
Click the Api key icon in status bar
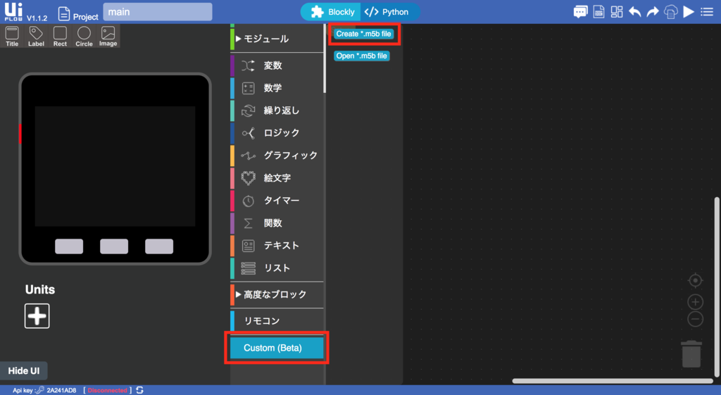(40, 390)
